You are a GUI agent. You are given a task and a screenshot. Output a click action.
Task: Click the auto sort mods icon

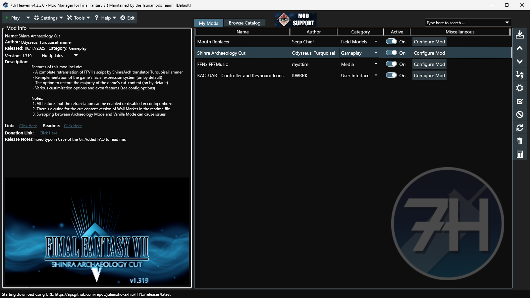(x=520, y=74)
